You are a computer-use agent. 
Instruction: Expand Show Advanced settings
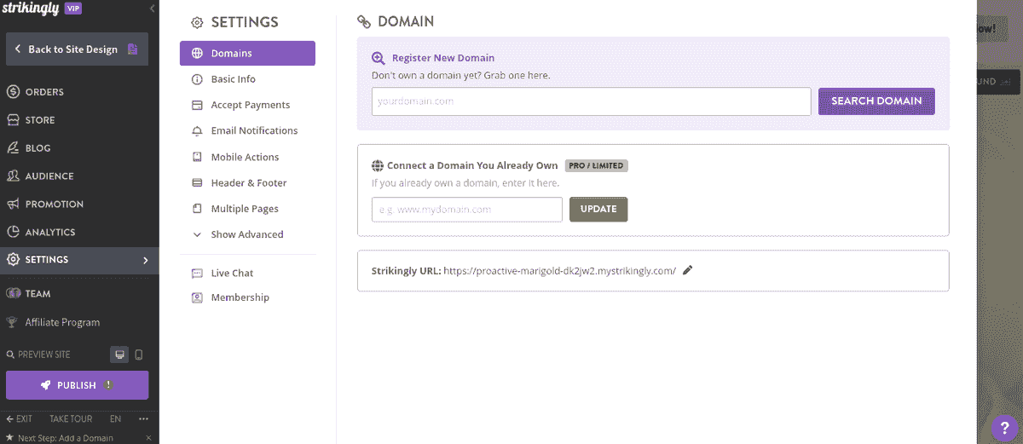pyautogui.click(x=247, y=234)
